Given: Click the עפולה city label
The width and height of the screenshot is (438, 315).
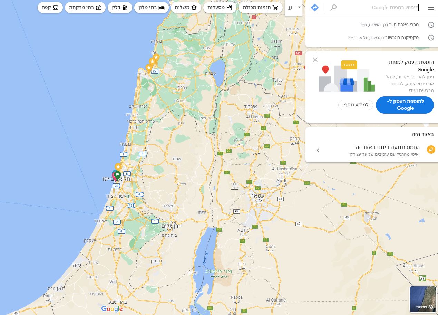Looking at the screenshot, I should coord(180,101).
